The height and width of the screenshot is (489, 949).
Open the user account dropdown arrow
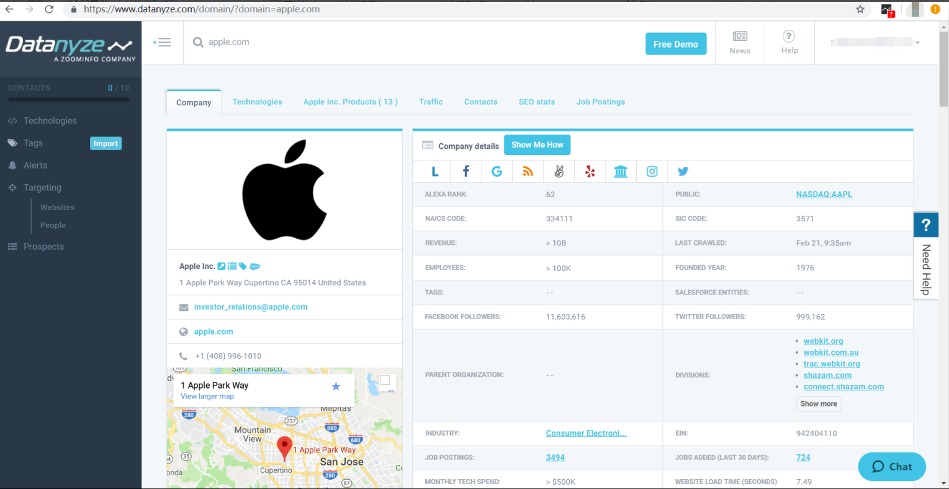tap(917, 43)
